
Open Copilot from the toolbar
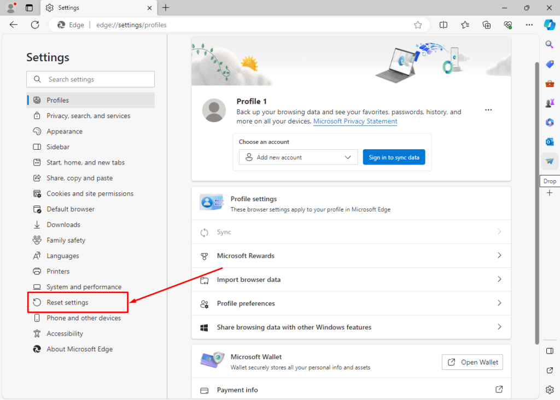549,25
